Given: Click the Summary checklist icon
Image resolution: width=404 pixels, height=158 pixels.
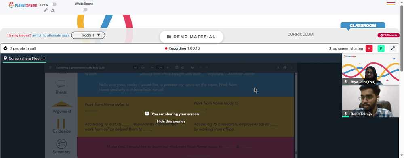Looking at the screenshot, I should (61, 144).
